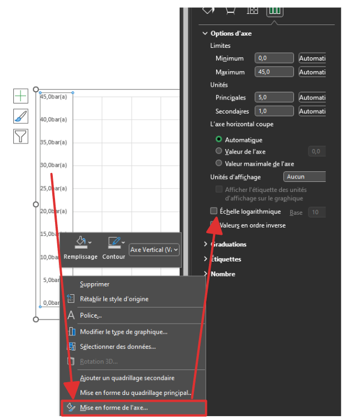Click the Principales units field
Screen dimensions: 349x420
274,97
